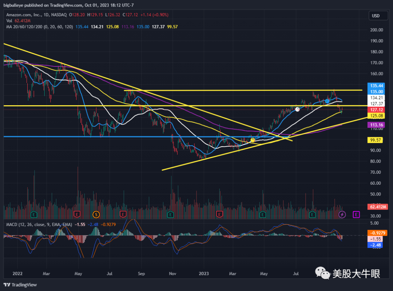The image size is (393, 291).
Task: Click the C127.12 close value in header
Action: pyautogui.click(x=130, y=15)
